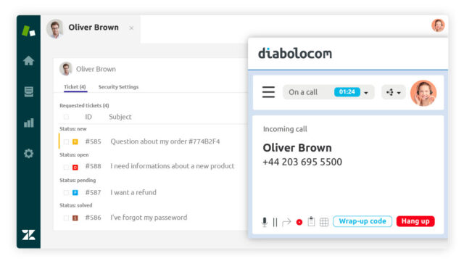Close the Oliver Brown tab
The height and width of the screenshot is (264, 464).
131,28
